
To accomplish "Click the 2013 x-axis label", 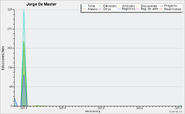I will pyautogui.click(x=24, y=108).
